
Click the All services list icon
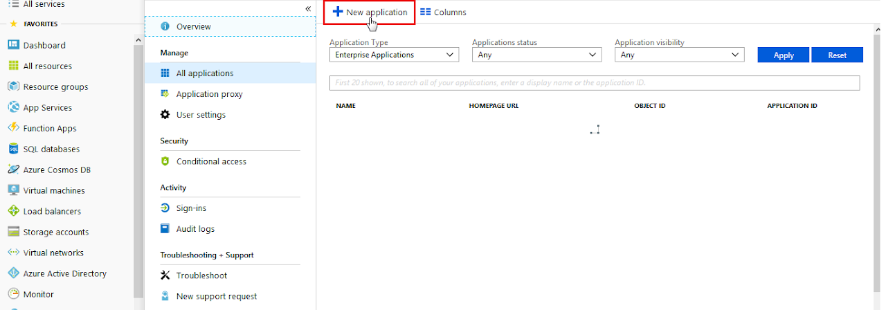[13, 4]
